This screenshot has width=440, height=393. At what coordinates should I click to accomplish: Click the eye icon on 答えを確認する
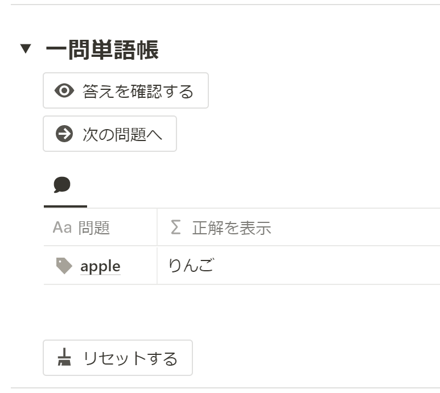coord(64,91)
